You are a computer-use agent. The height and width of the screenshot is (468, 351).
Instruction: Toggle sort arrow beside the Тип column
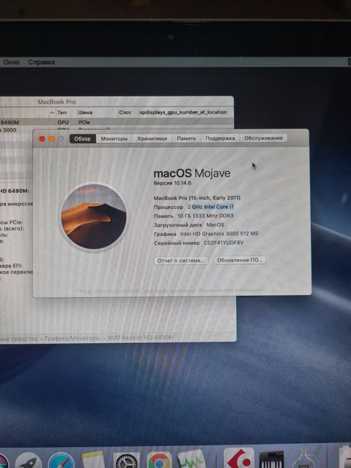(52, 112)
